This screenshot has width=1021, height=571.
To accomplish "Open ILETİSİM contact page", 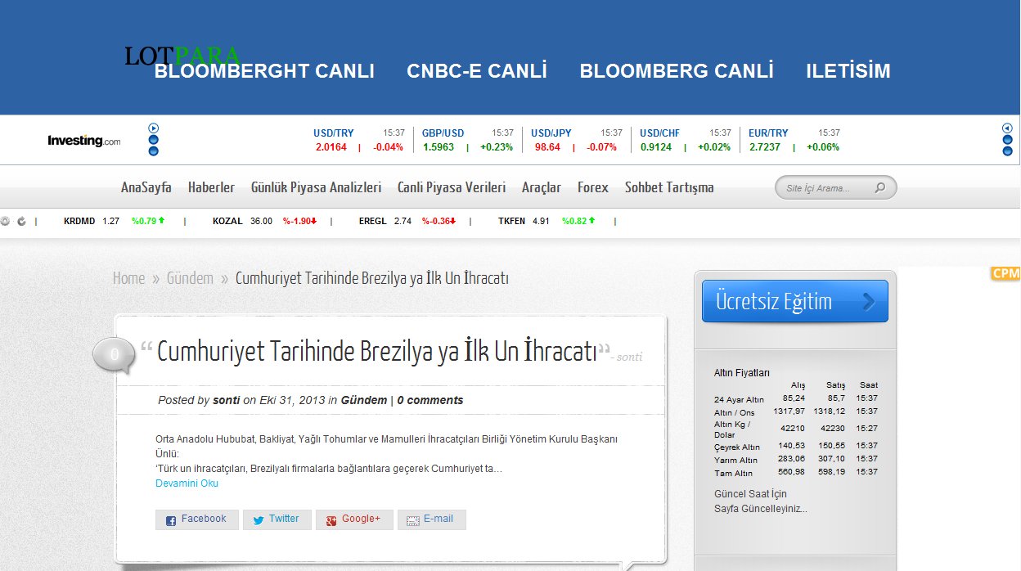I will (848, 71).
